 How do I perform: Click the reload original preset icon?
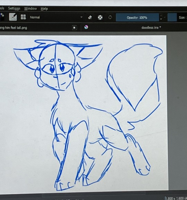(110, 17)
